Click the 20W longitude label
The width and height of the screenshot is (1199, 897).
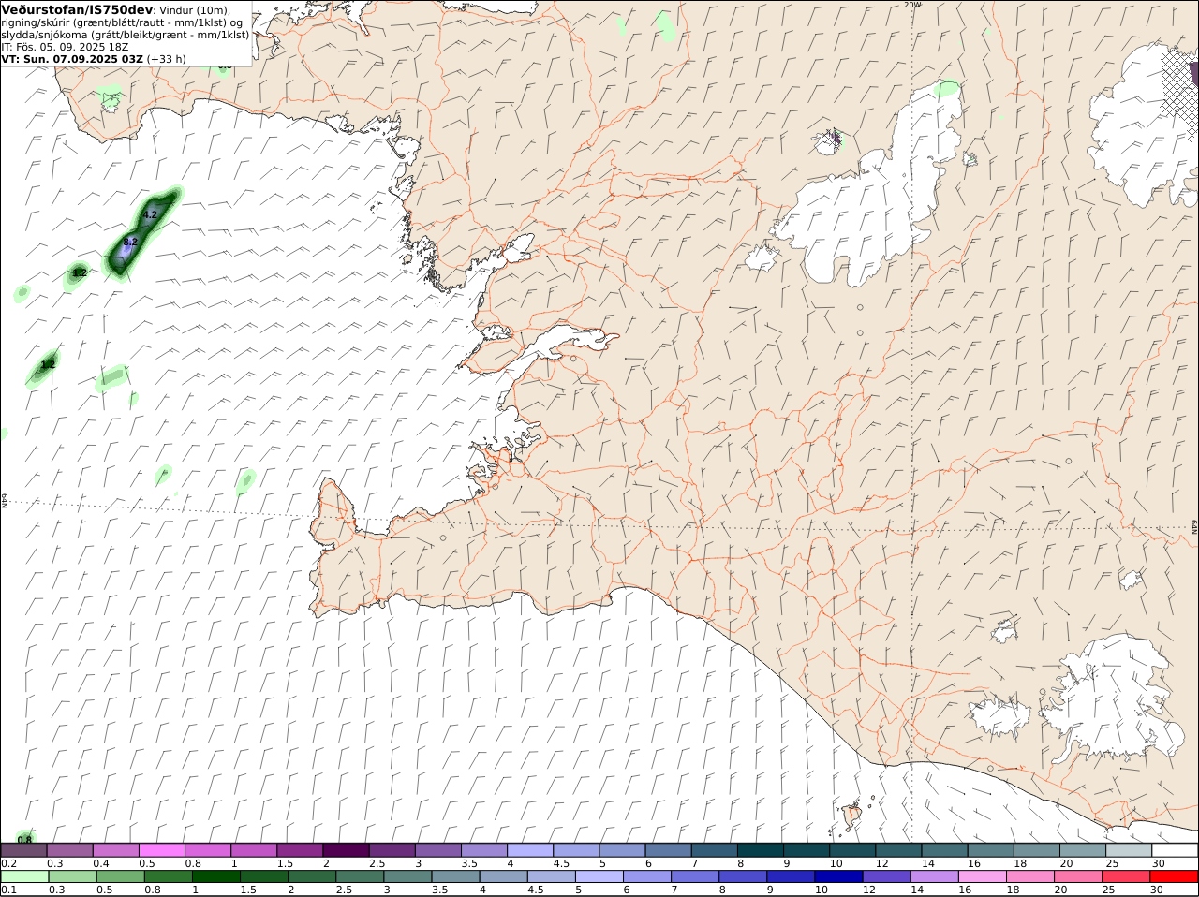(913, 5)
